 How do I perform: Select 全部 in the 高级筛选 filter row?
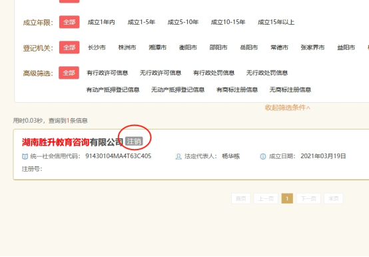[69, 73]
